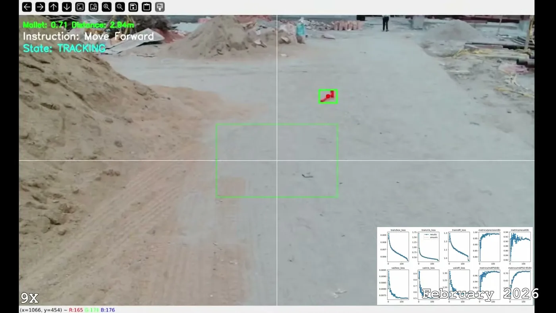Click the "val/cls_loss" chart title
This screenshot has width=556, height=313.
coord(429,268)
